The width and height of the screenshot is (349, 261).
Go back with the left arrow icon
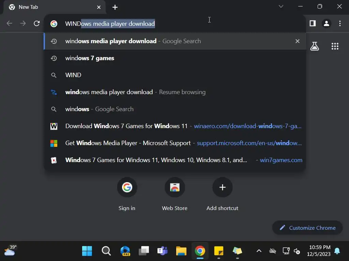point(9,23)
